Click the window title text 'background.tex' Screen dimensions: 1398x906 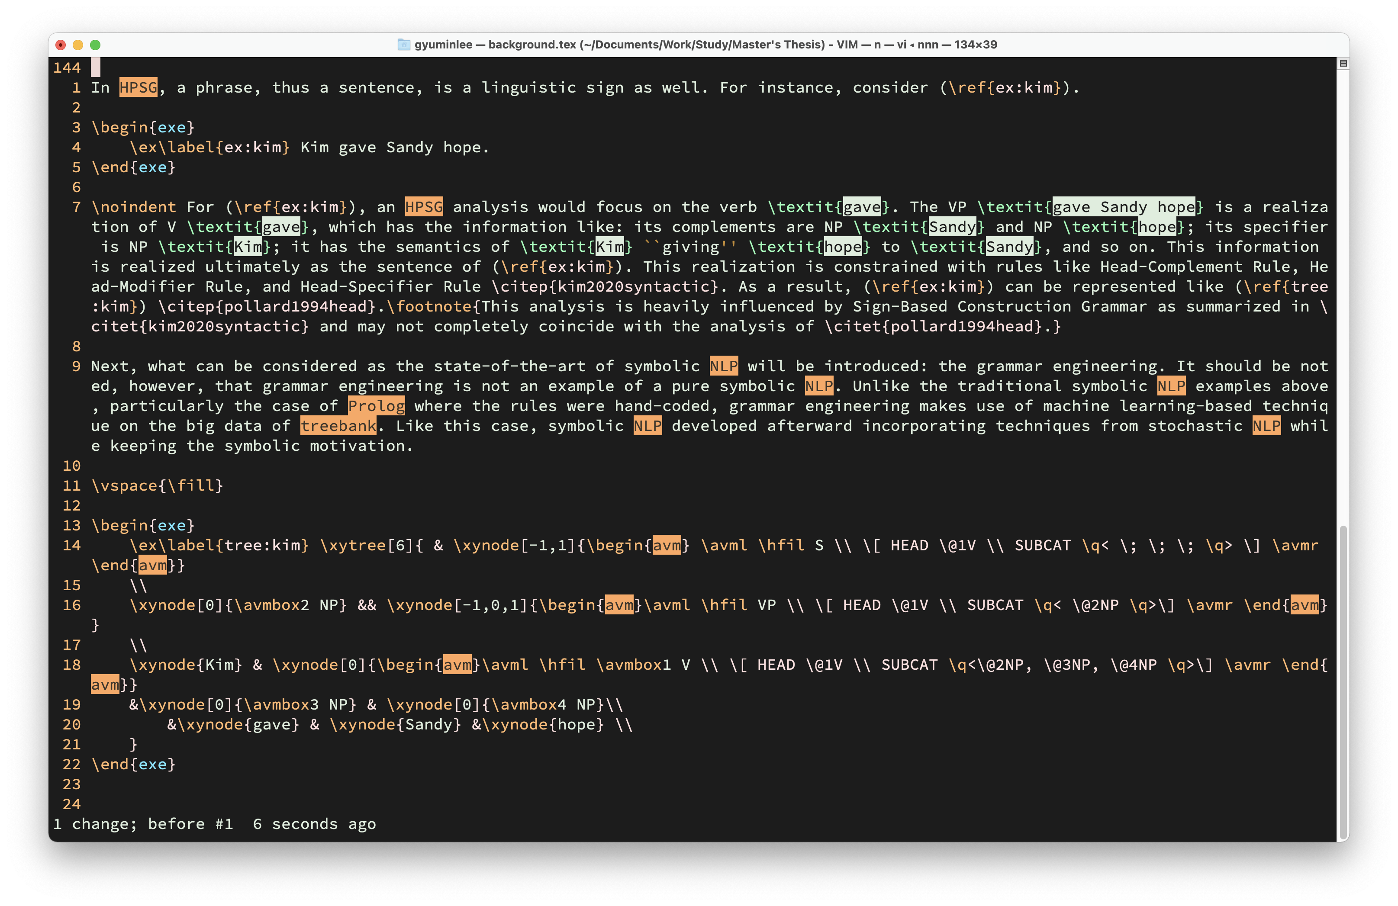(x=531, y=45)
